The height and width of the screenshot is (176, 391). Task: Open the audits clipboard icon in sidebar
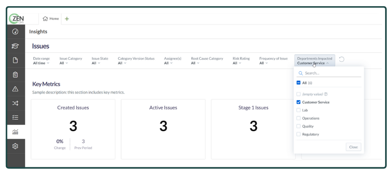pyautogui.click(x=15, y=74)
